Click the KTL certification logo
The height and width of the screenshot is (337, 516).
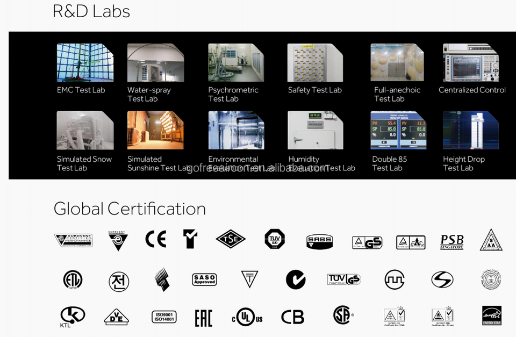(x=73, y=317)
